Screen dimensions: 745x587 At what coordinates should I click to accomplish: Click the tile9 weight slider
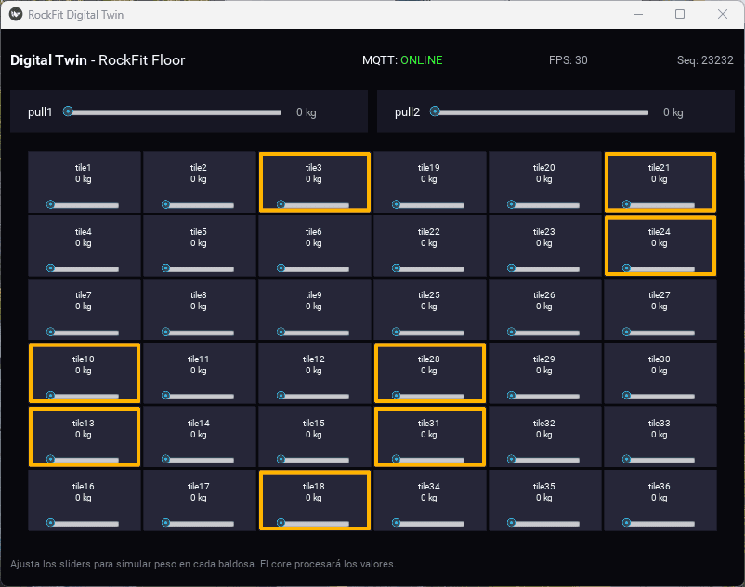313,332
